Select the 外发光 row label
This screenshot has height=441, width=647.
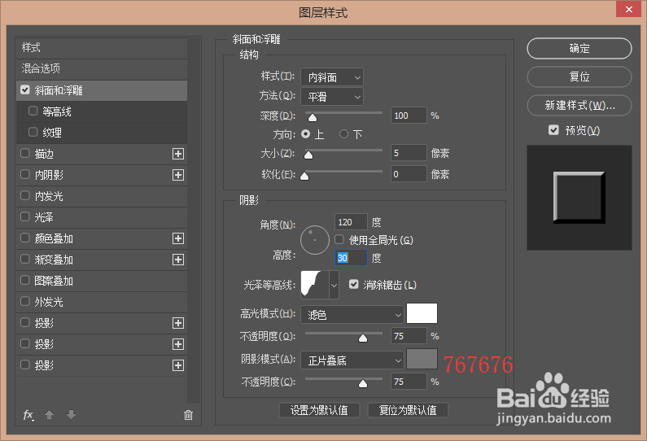click(x=49, y=302)
